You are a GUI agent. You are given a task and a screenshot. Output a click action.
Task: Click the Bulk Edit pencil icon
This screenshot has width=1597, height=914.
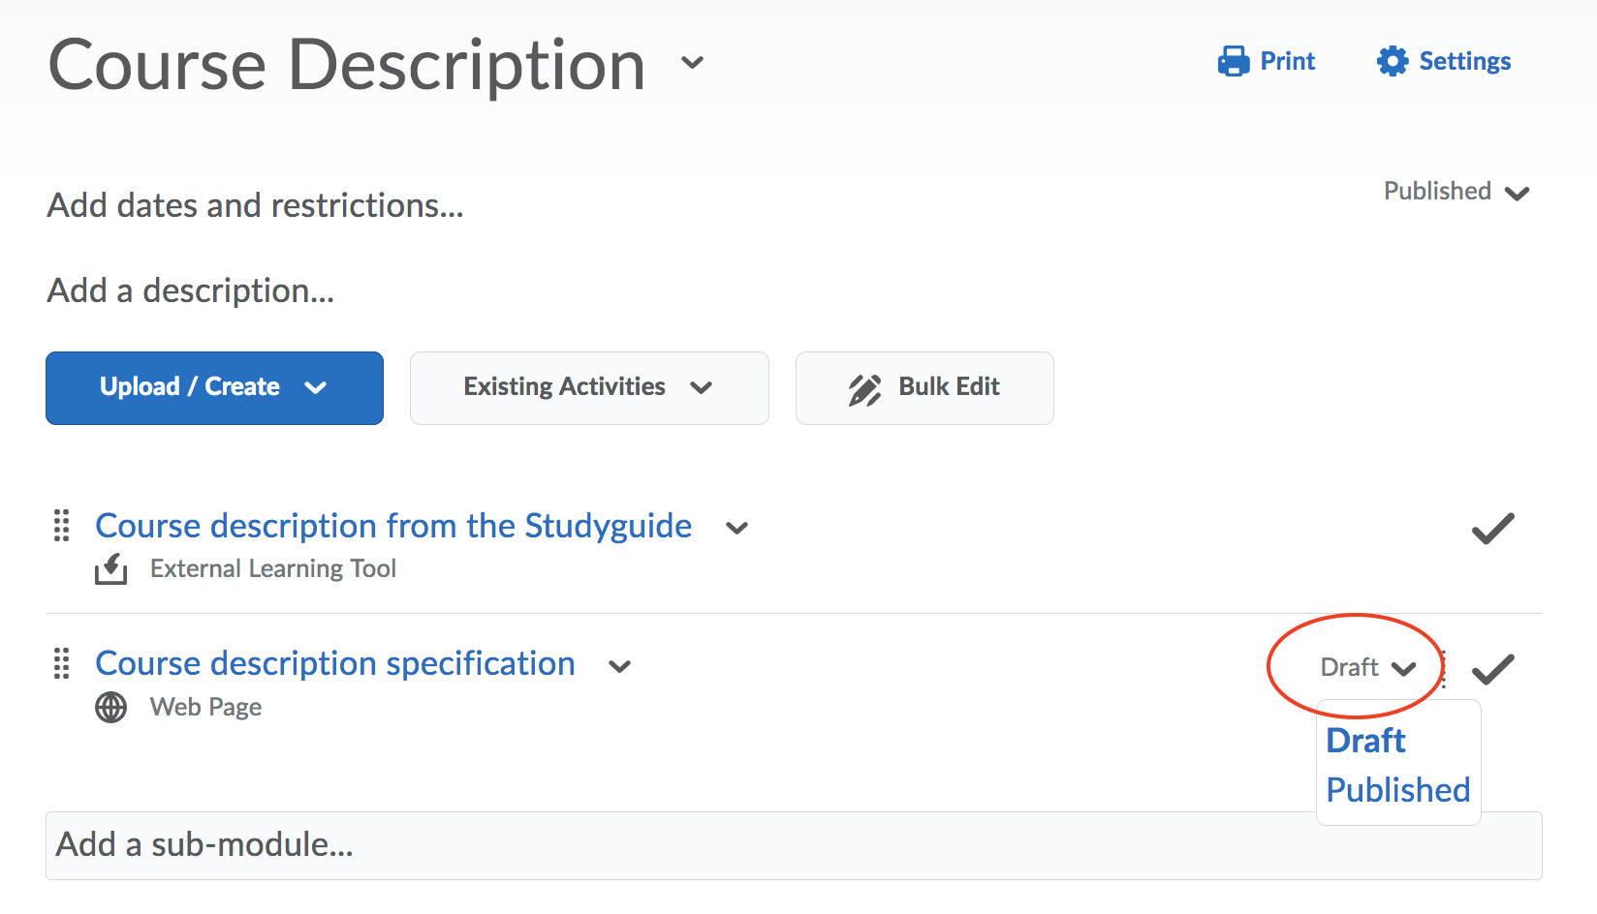[x=864, y=388]
